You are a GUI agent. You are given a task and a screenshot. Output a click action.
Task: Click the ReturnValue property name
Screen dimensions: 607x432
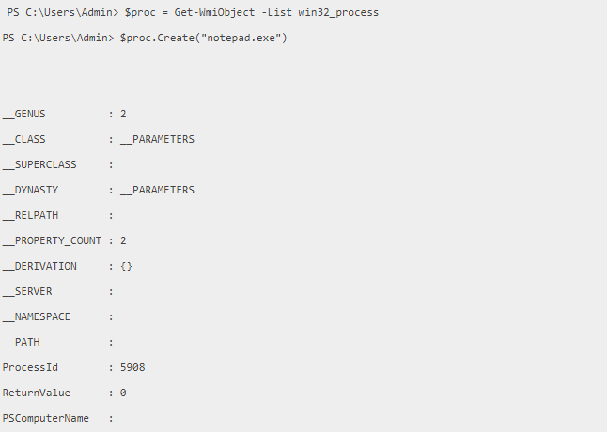click(37, 393)
